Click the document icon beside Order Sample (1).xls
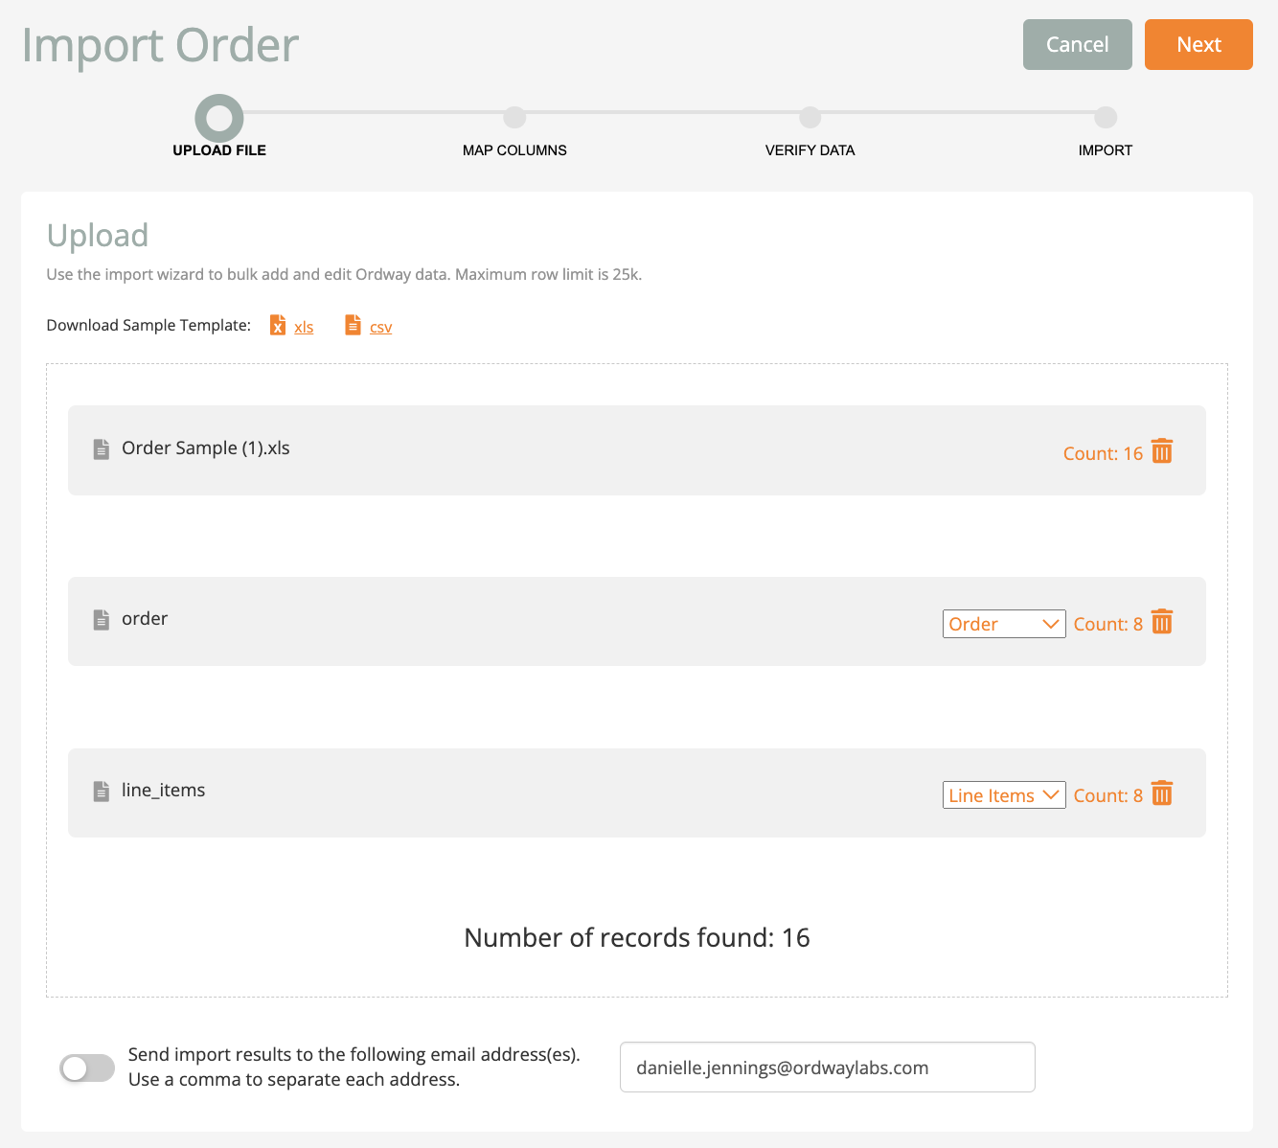1278x1148 pixels. pos(101,448)
